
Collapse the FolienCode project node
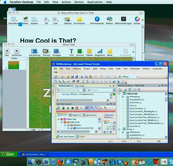coord(119,94)
